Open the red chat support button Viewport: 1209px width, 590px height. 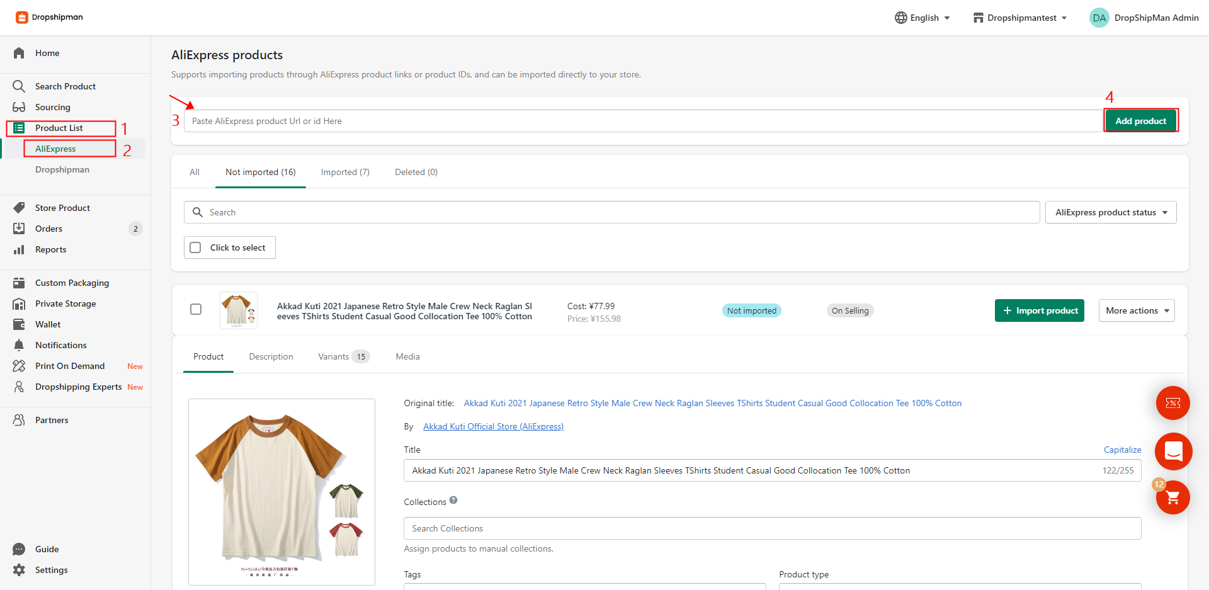1173,451
